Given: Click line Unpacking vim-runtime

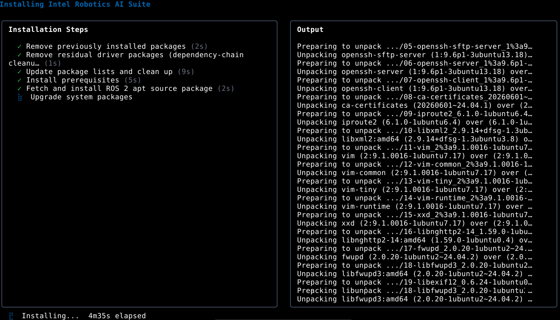Looking at the screenshot, I should point(415,207).
